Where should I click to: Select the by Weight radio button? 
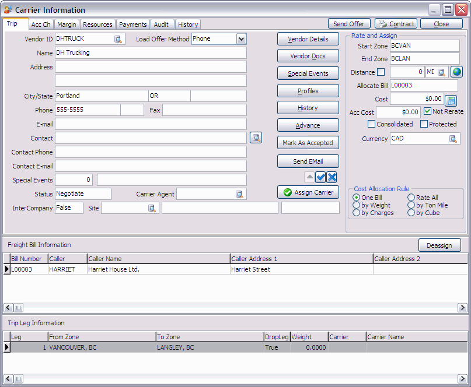coord(356,205)
